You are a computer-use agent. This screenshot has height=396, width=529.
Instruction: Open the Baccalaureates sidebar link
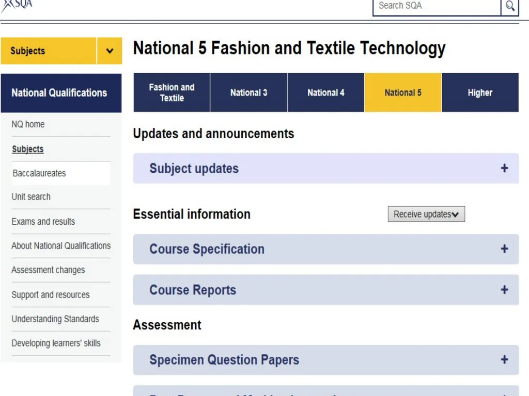pos(39,173)
